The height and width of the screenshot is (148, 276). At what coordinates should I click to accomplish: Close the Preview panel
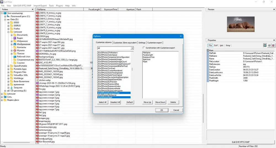tap(274, 9)
